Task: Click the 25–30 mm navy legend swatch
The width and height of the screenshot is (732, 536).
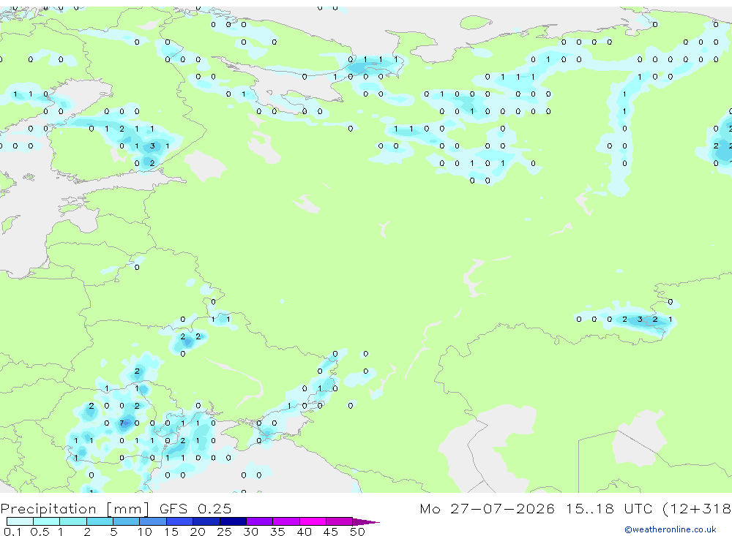Action: 233,521
